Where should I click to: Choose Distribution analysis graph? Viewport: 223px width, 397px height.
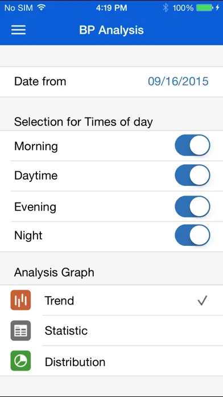pyautogui.click(x=111, y=361)
